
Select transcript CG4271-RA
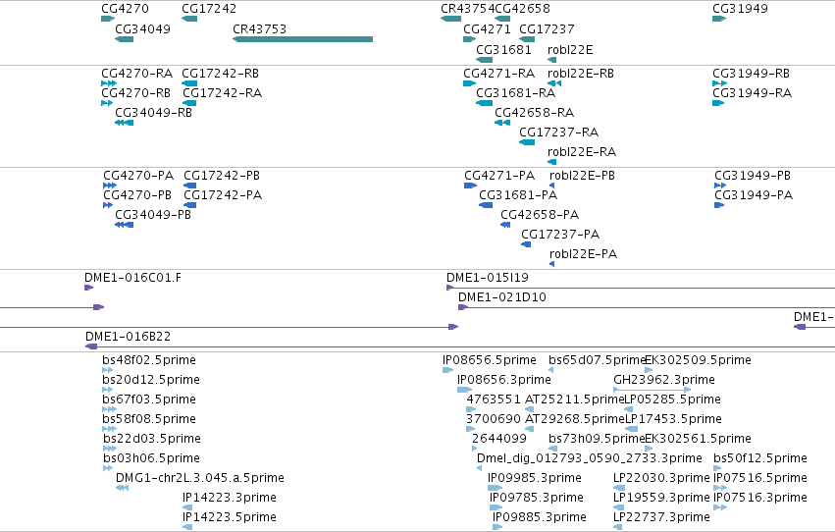pos(499,73)
